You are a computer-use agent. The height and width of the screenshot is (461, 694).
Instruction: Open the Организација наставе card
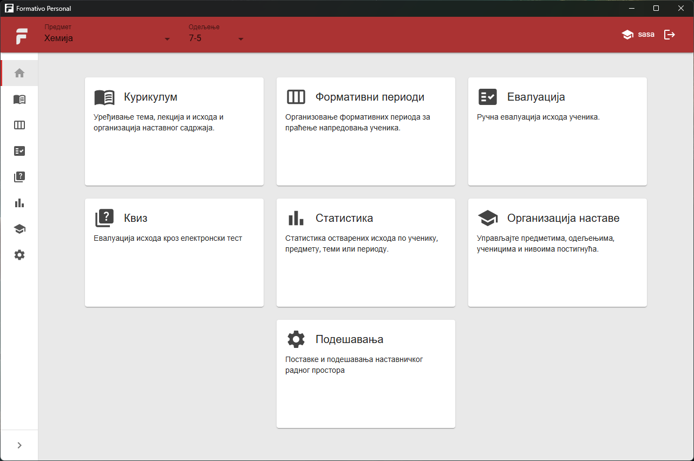click(x=558, y=253)
